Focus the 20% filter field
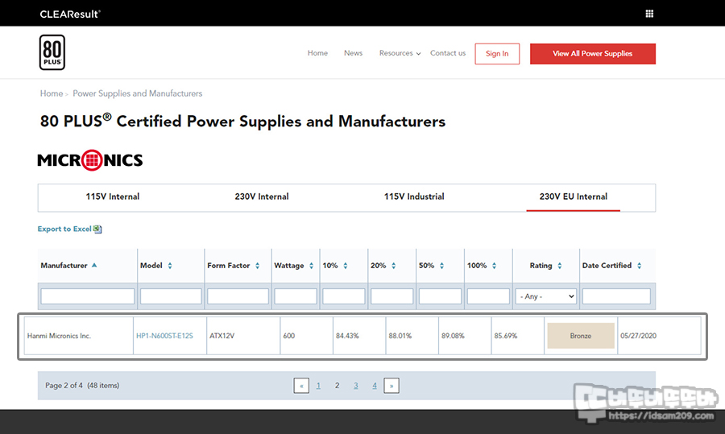This screenshot has height=434, width=725. tap(391, 296)
